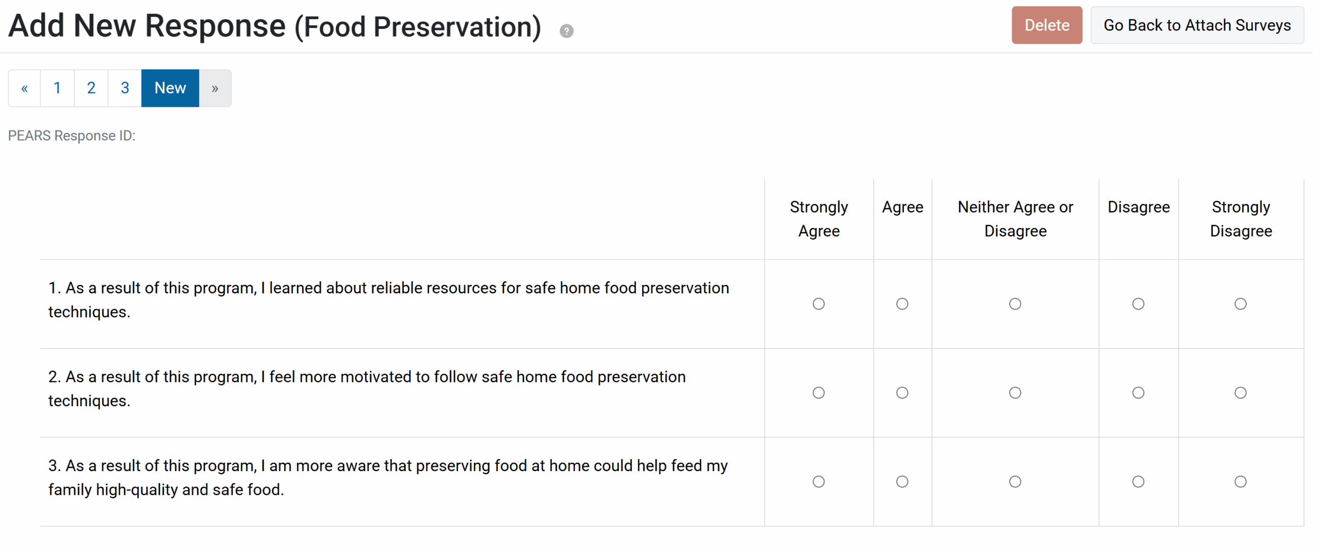Go Back to Attach Surveys
1320x552 pixels.
pos(1197,25)
